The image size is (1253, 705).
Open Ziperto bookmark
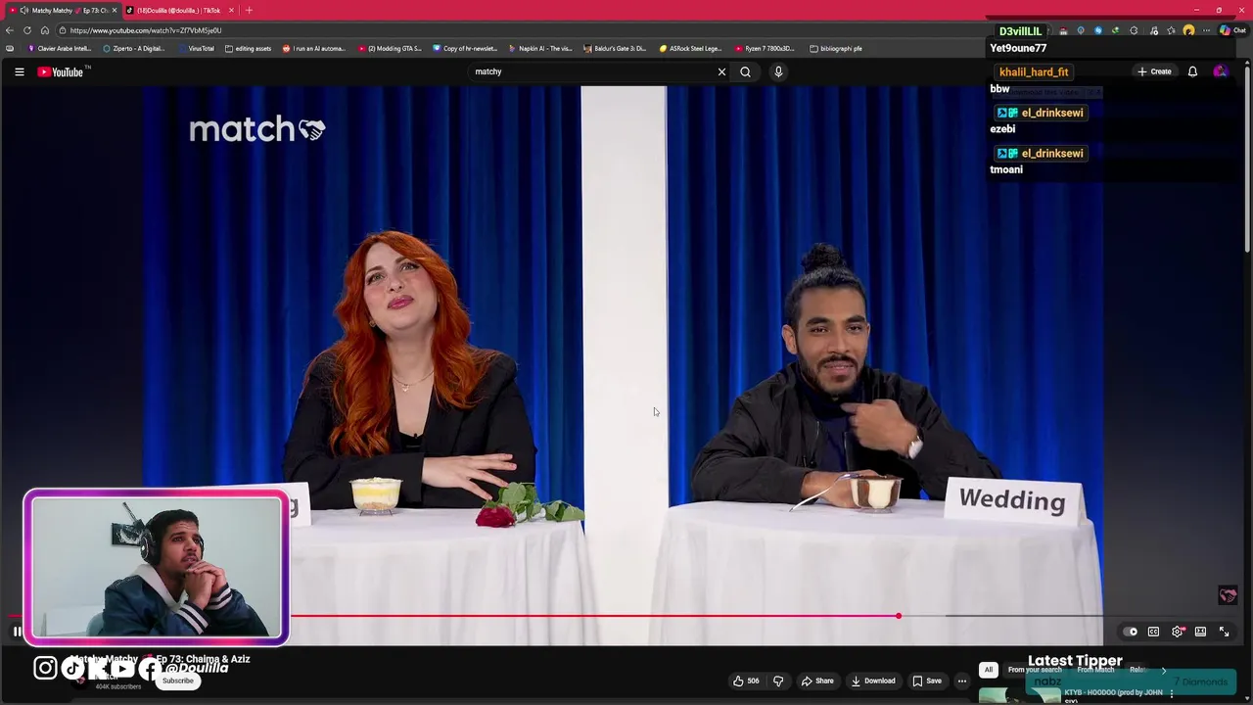(x=134, y=48)
